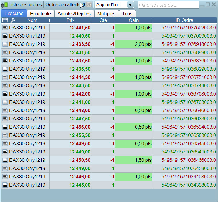Screen dimensions: 218x202
Task: Click order ID 5496491571036541003.0
Action: coord(188,152)
